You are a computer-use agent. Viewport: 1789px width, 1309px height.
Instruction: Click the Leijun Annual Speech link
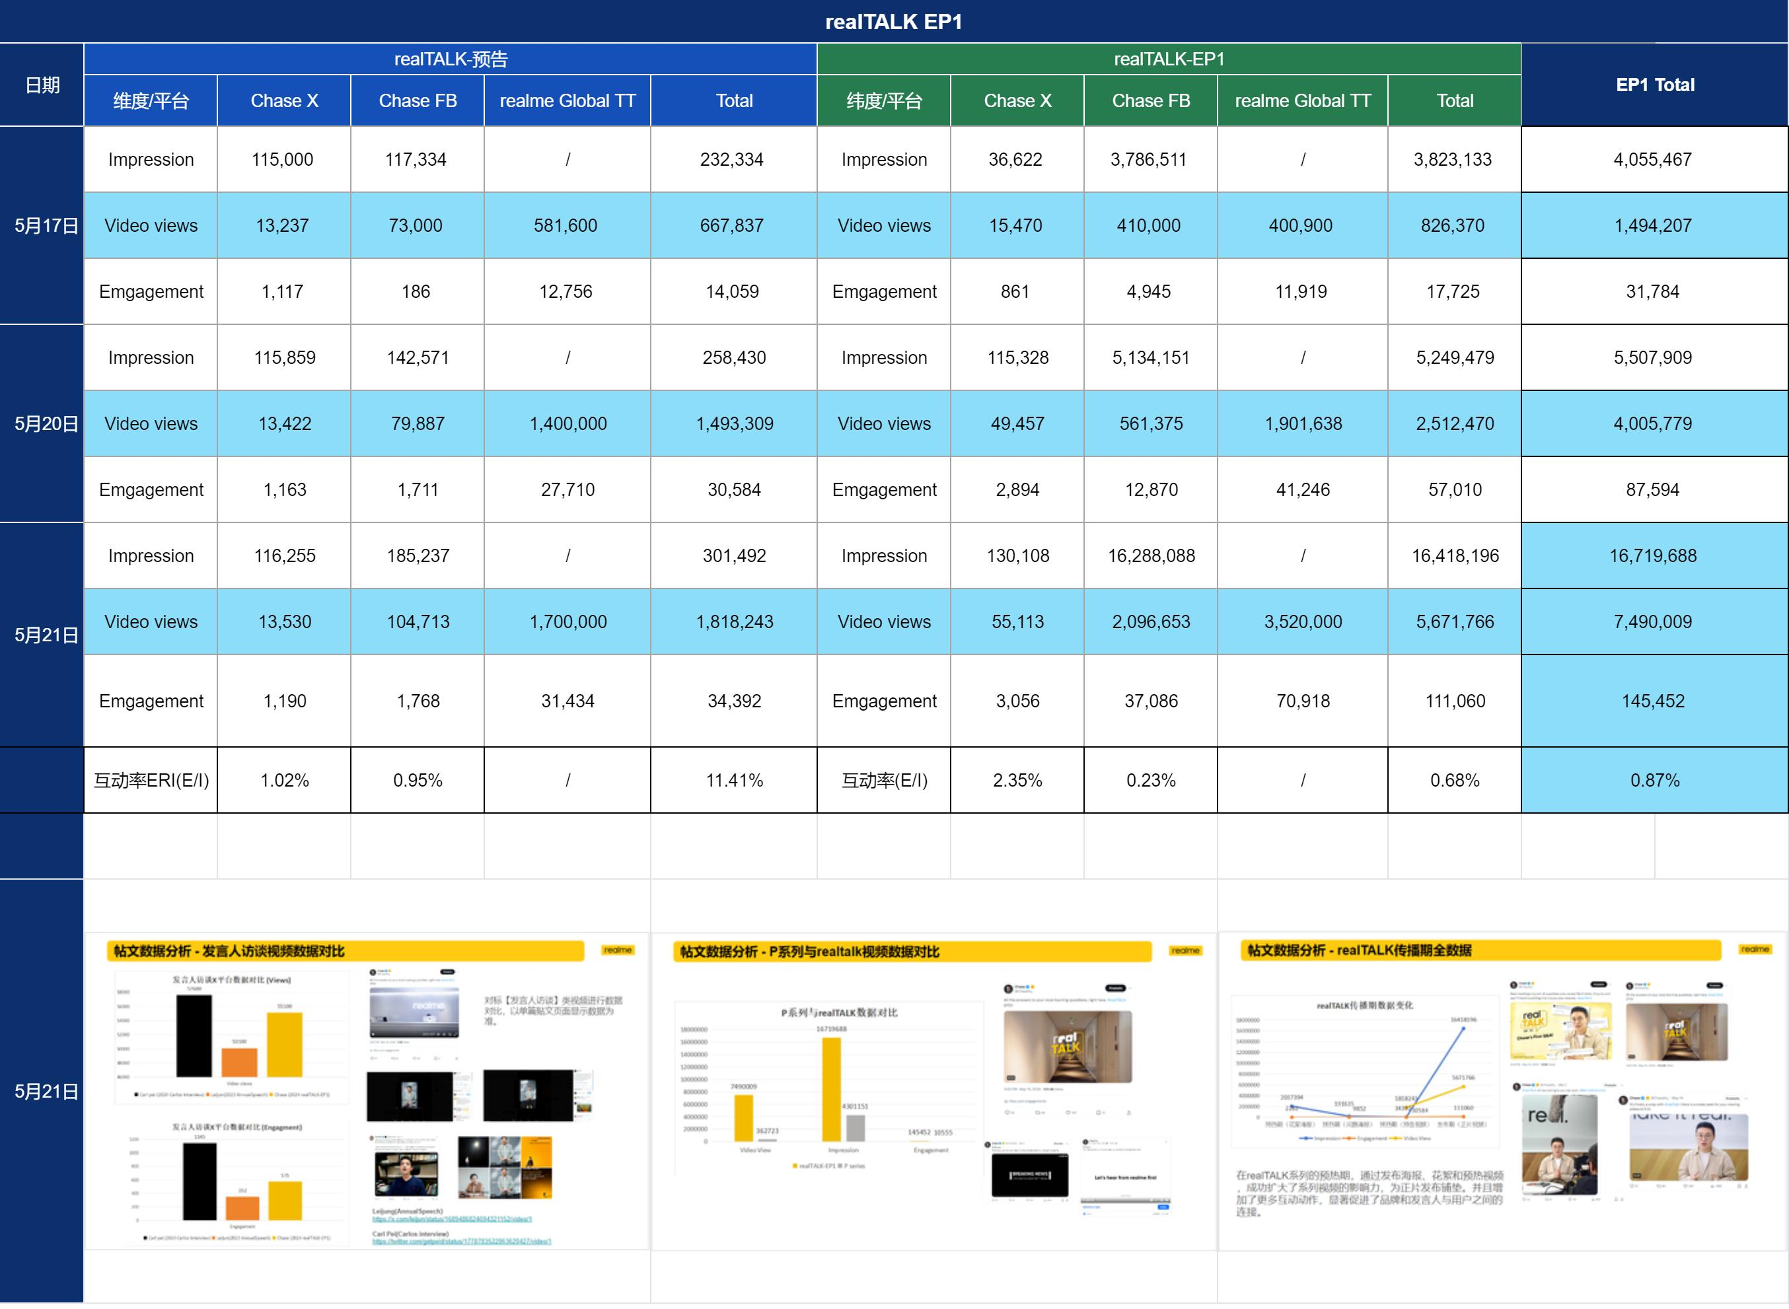(x=452, y=1219)
